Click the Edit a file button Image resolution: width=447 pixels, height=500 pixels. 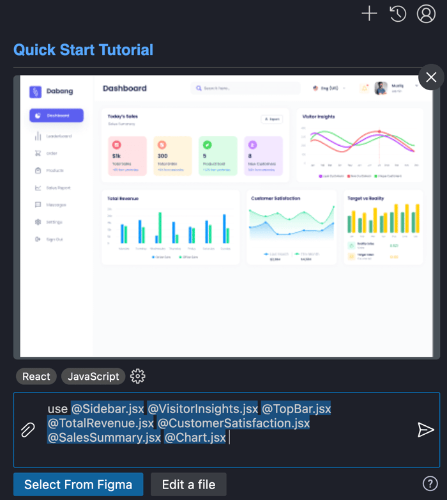[x=188, y=485]
